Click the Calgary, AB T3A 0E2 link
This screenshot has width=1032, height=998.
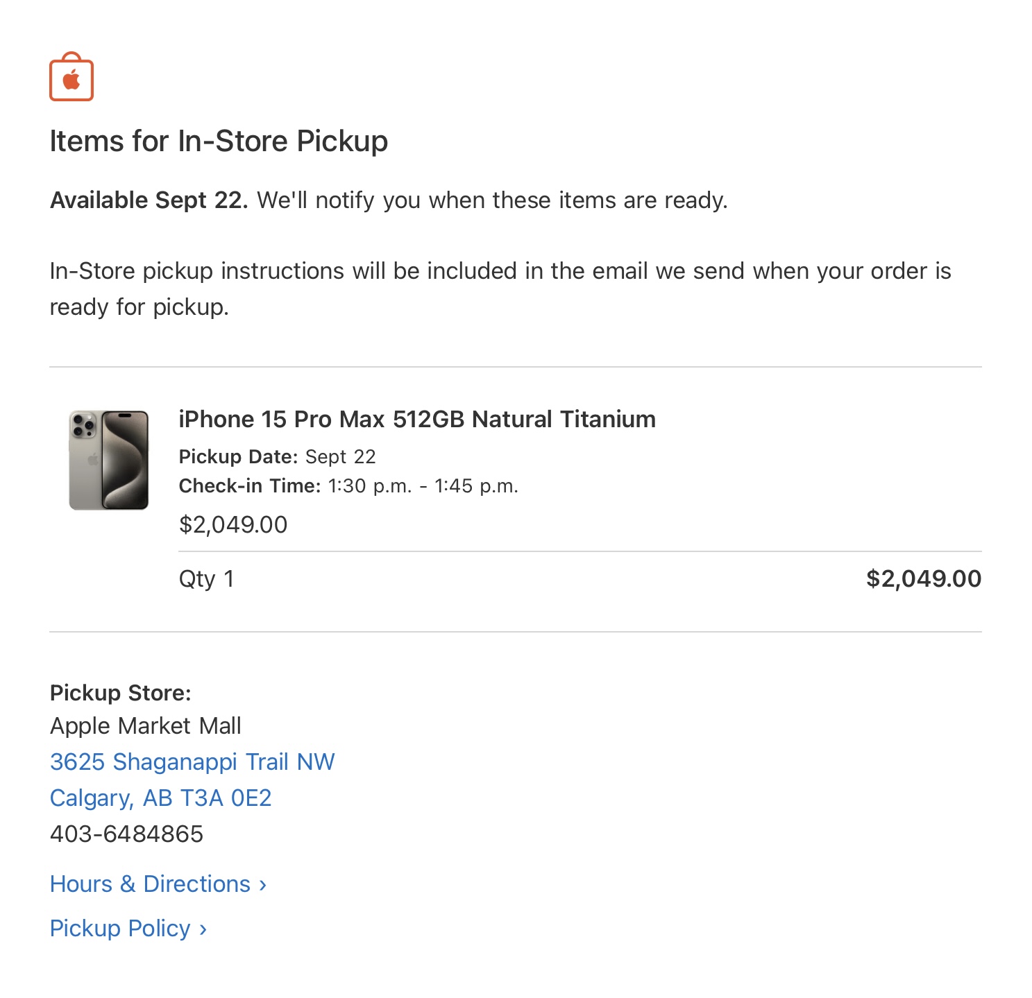(x=160, y=798)
